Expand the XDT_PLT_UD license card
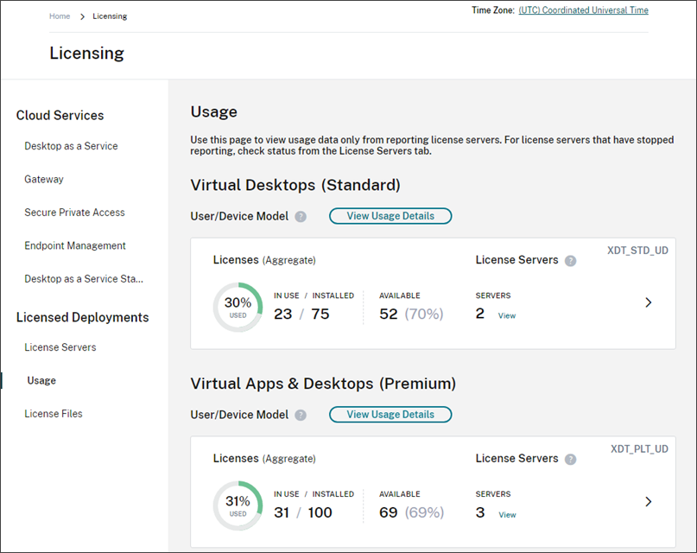This screenshot has height=553, width=697. [649, 501]
